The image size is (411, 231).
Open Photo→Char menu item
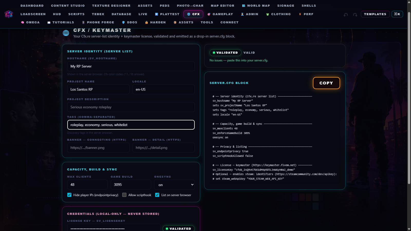coord(190,6)
